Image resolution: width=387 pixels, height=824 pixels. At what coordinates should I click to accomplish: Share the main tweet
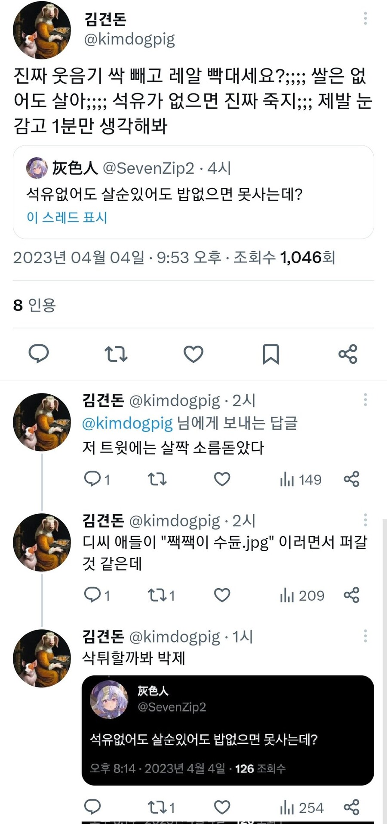tap(348, 354)
